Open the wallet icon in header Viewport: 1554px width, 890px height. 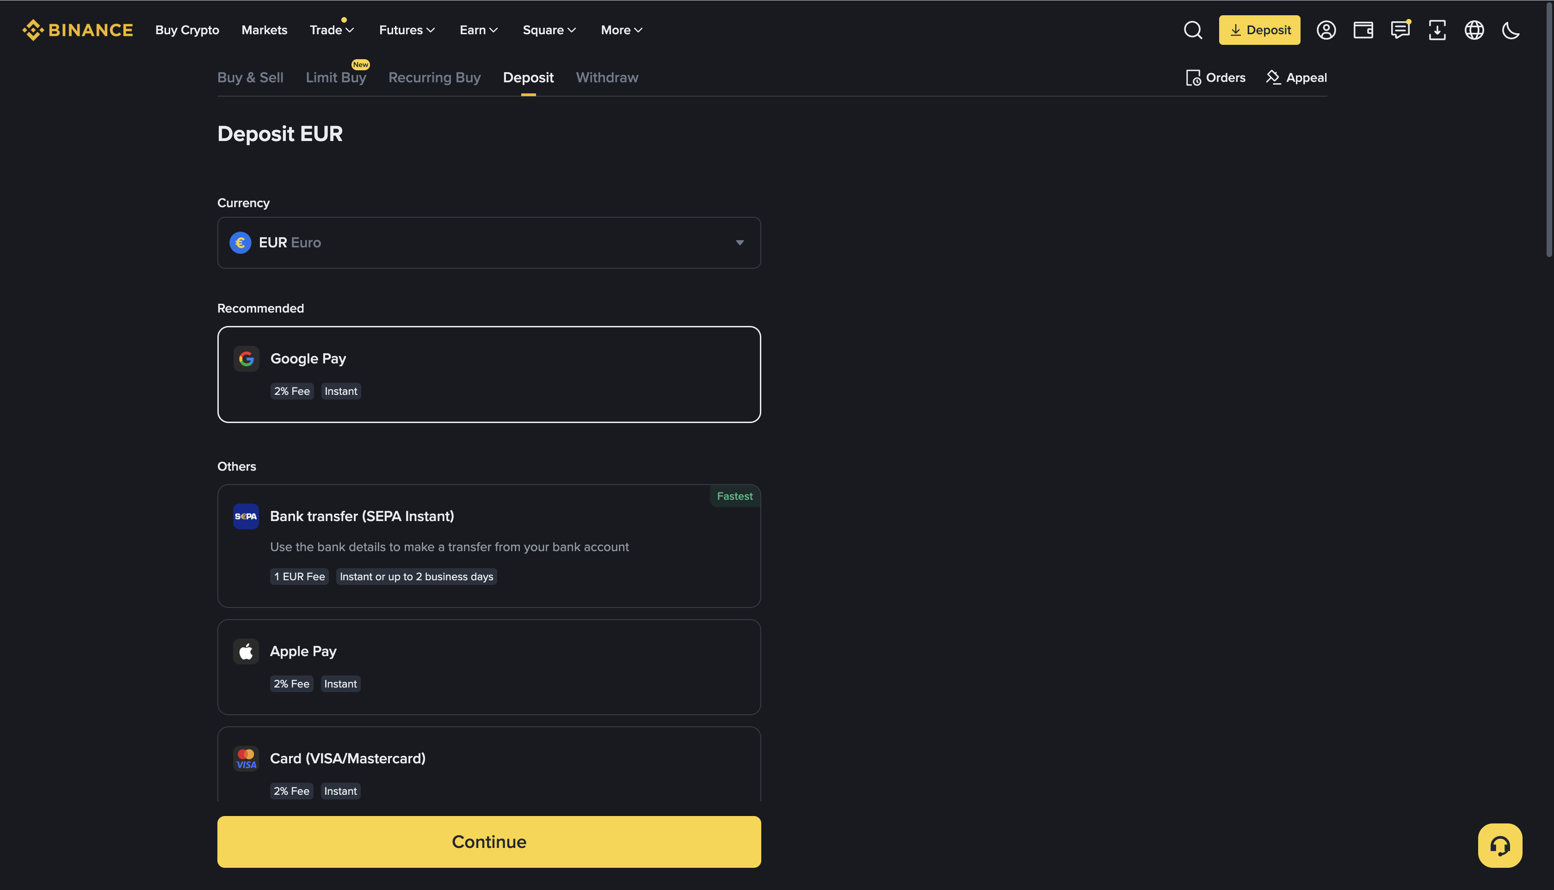(x=1363, y=30)
